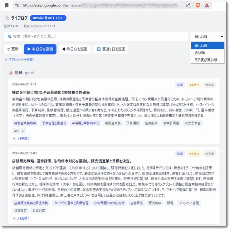Click the browser address bar URL

tap(102, 5)
